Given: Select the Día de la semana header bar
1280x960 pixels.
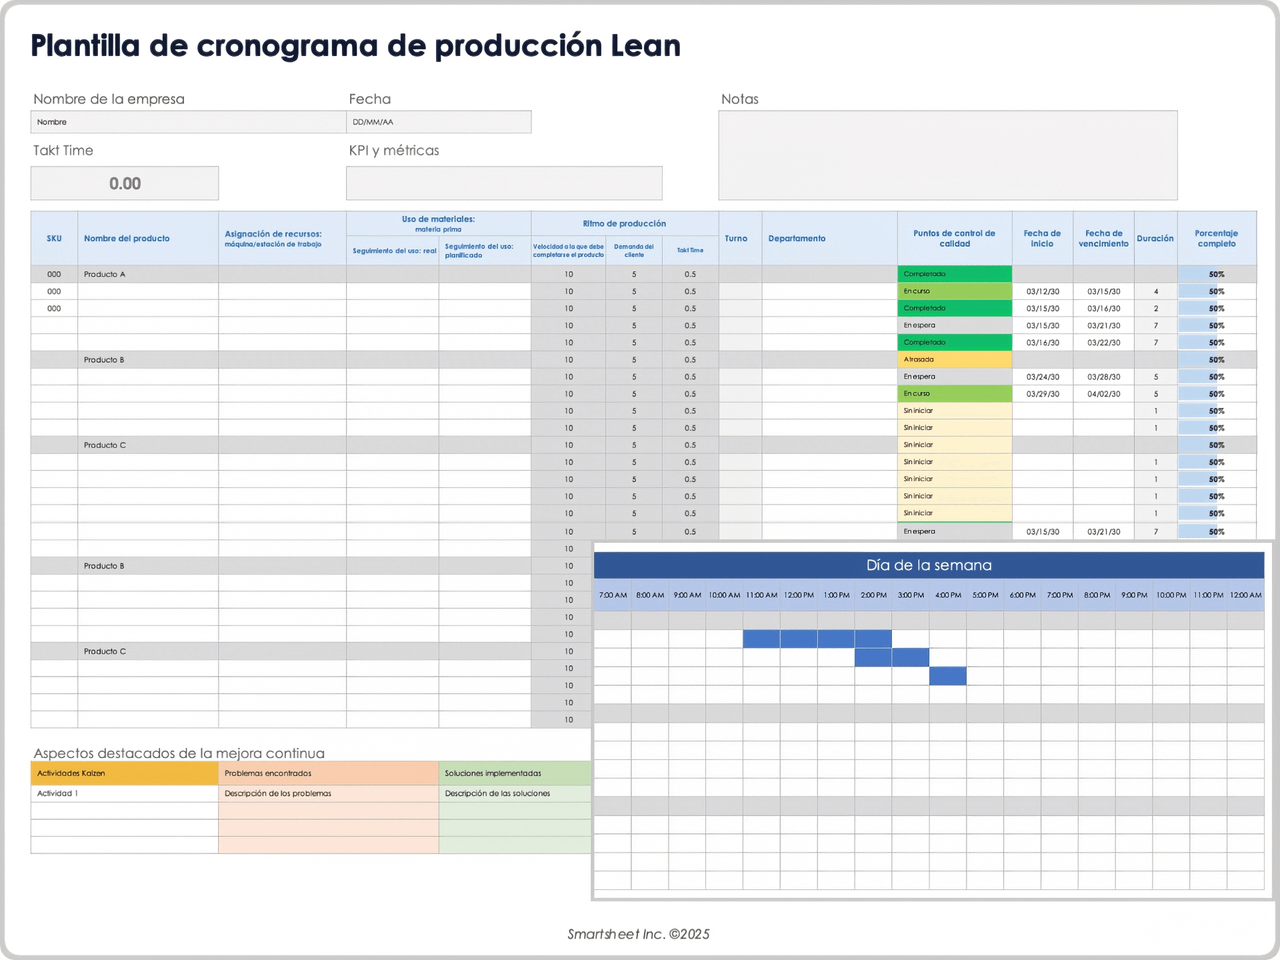Looking at the screenshot, I should [929, 565].
